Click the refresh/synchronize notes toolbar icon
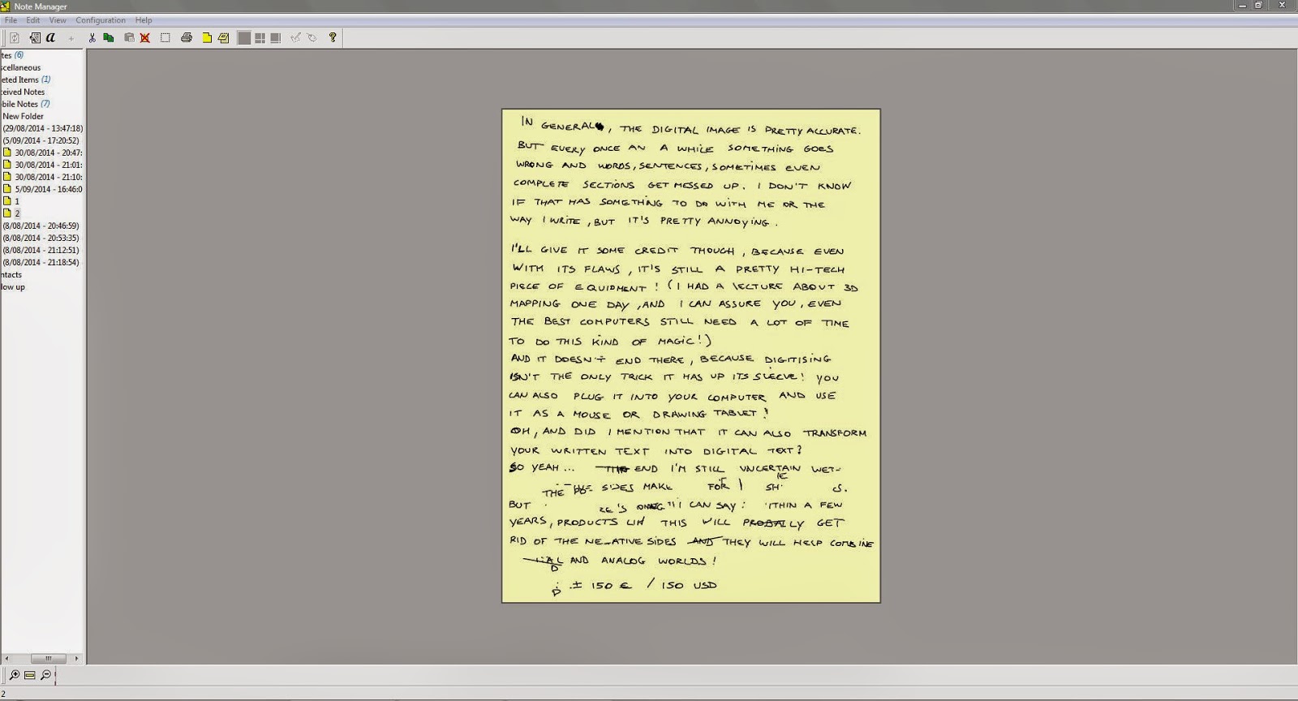The height and width of the screenshot is (701, 1298). (x=15, y=37)
